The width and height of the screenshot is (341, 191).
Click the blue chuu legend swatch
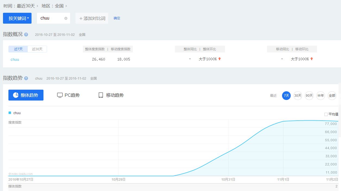[x=10, y=113]
